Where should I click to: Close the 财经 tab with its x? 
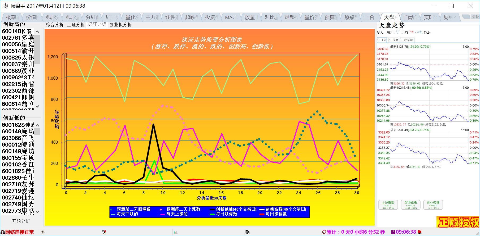click(455, 17)
